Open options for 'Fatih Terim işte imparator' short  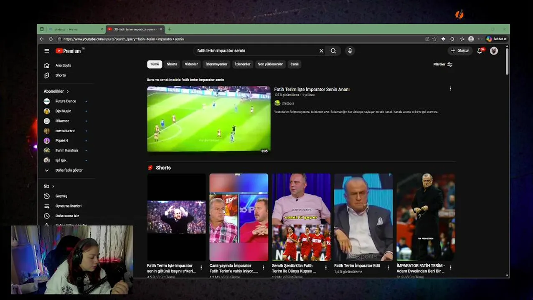(x=201, y=267)
